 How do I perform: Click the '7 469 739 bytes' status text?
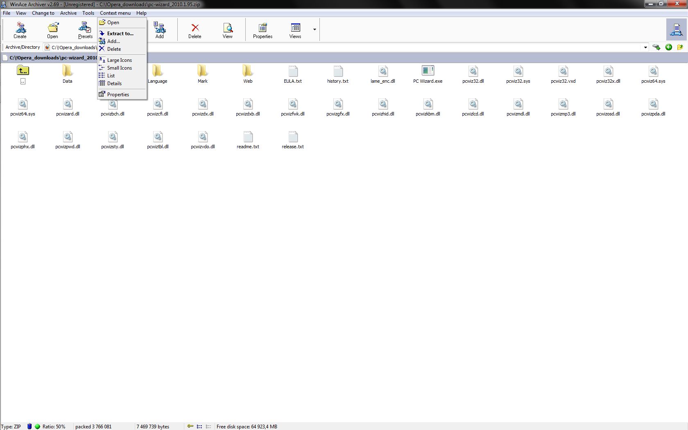pos(153,427)
